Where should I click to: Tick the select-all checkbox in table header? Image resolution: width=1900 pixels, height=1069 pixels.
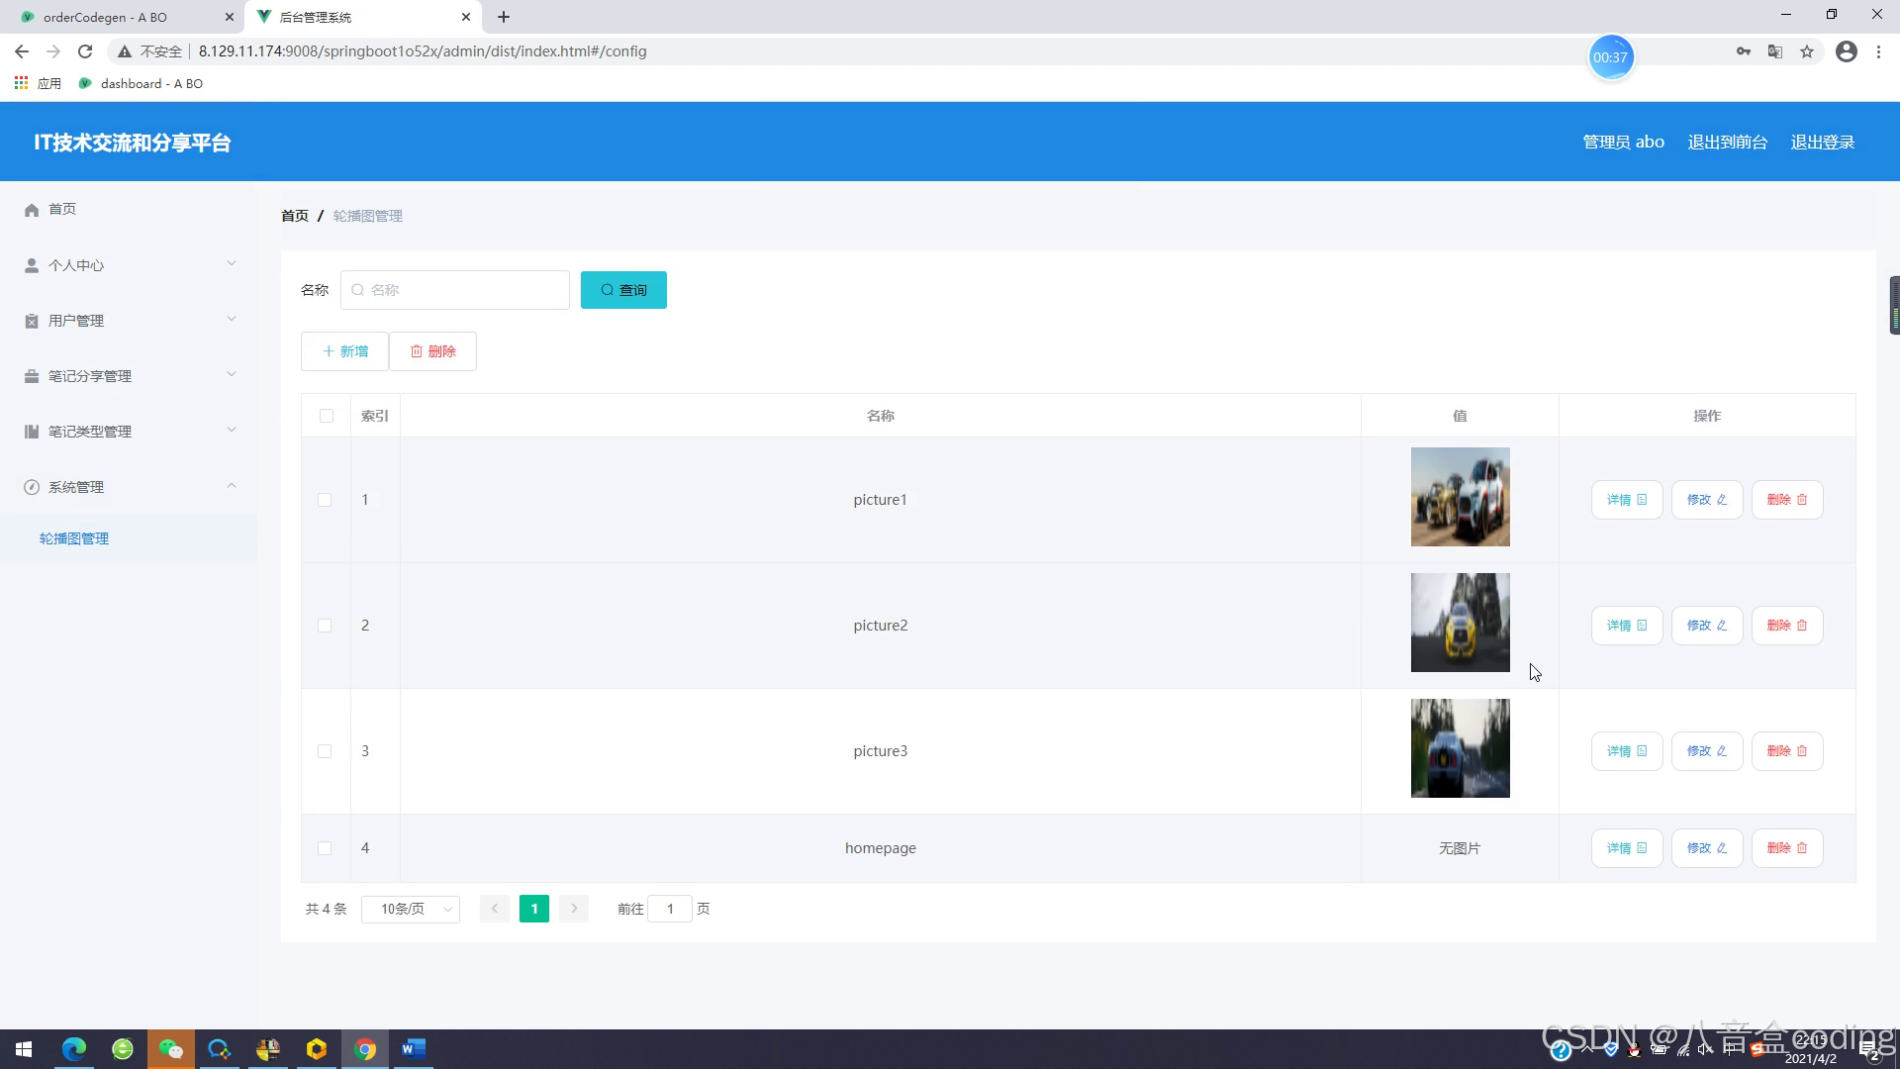(327, 416)
